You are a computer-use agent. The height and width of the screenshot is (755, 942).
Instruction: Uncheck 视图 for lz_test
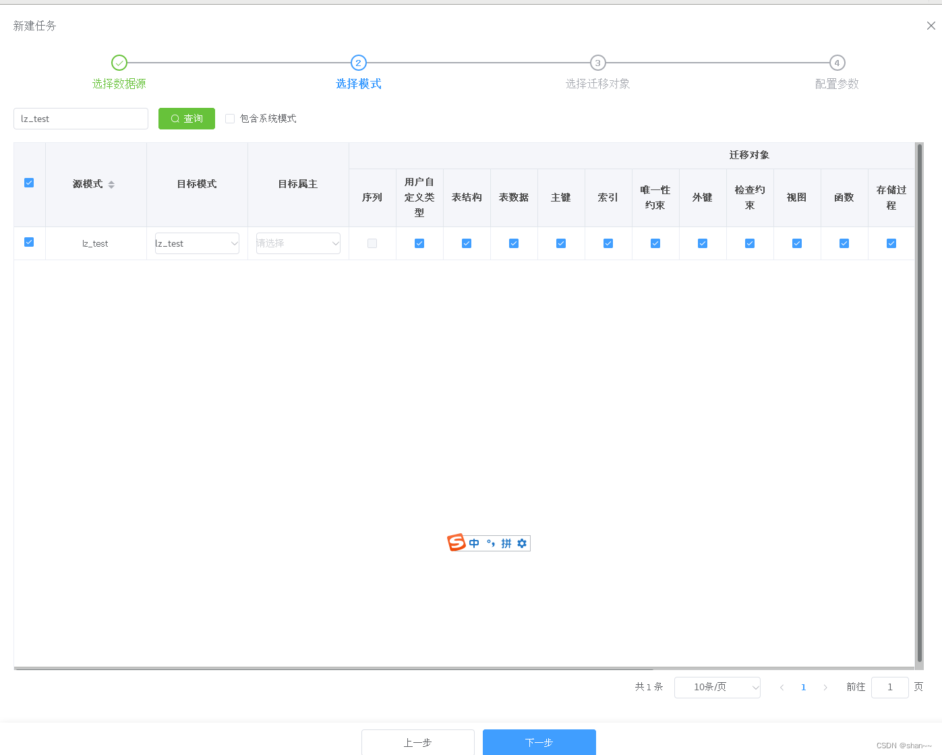tap(797, 243)
